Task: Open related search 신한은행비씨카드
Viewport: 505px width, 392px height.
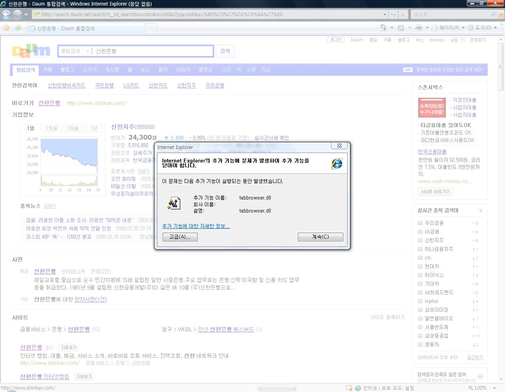Action: pyautogui.click(x=67, y=86)
